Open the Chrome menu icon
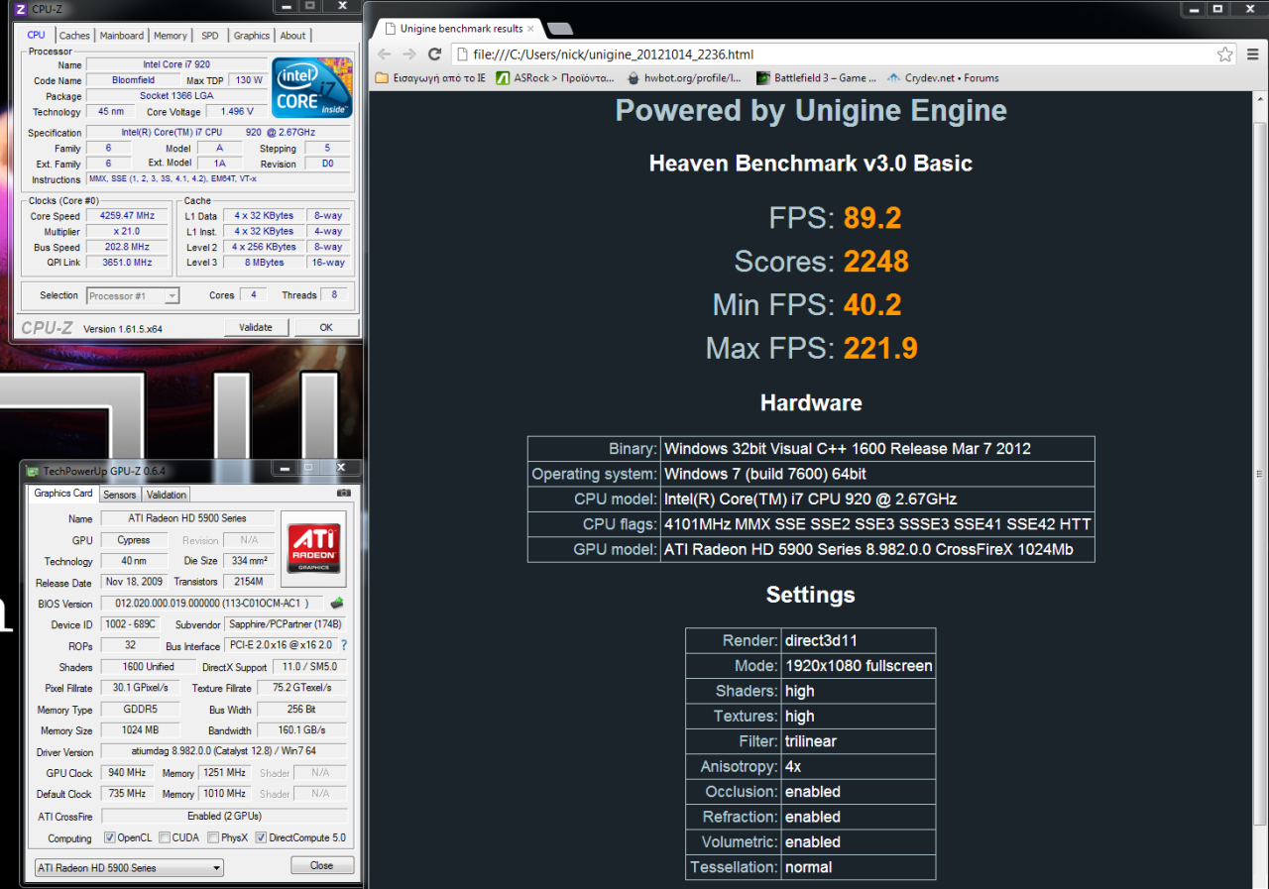The image size is (1269, 889). pyautogui.click(x=1251, y=55)
